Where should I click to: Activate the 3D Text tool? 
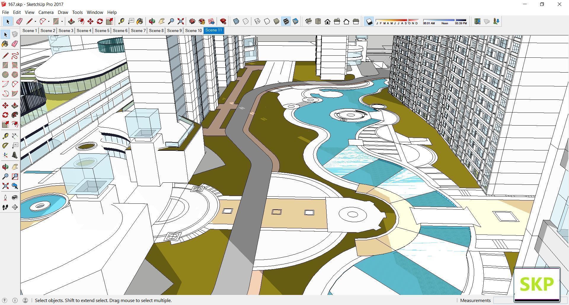click(15, 155)
